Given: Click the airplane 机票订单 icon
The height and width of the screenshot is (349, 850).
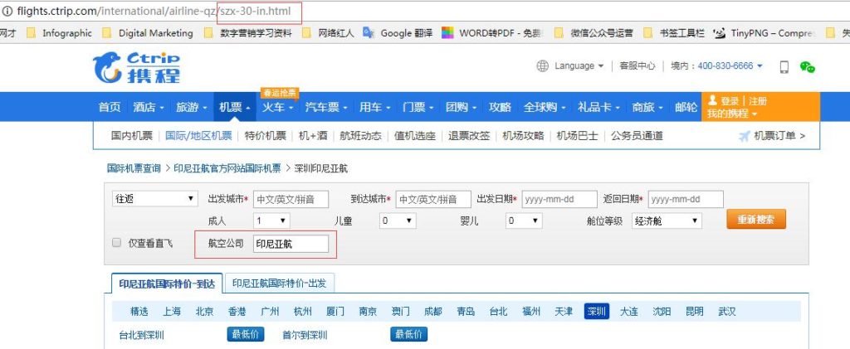Looking at the screenshot, I should coord(745,136).
